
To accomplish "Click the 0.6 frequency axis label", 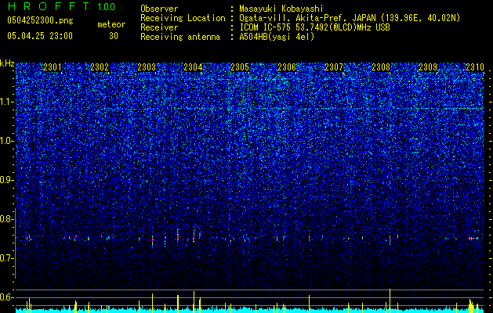I will [6, 297].
